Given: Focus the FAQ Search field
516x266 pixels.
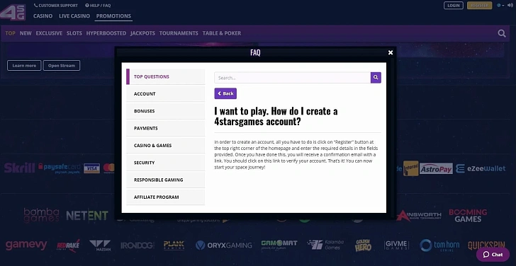Looking at the screenshot, I should click(292, 78).
